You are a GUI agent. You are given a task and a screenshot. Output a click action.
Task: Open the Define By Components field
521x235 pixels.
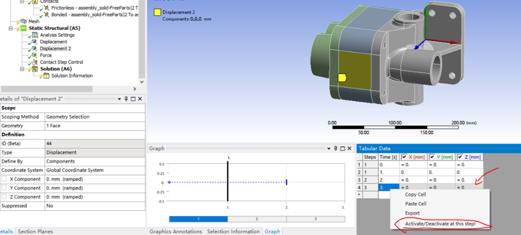point(94,161)
